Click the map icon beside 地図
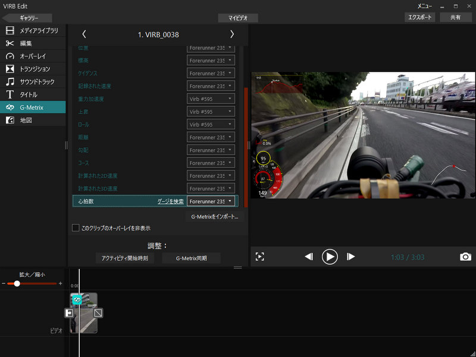Screen dimensions: 476x357 pyautogui.click(x=10, y=120)
